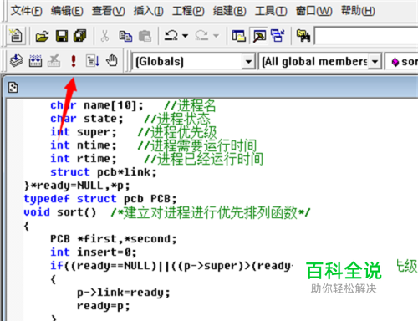Open the 编辑(E) menu

tap(67, 11)
